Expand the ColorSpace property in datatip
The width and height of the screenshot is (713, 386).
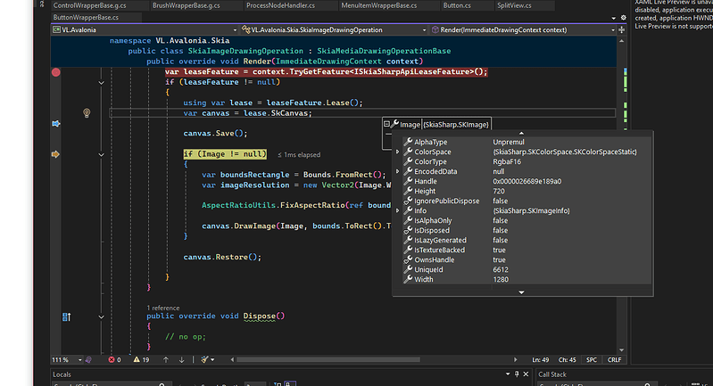pyautogui.click(x=398, y=152)
